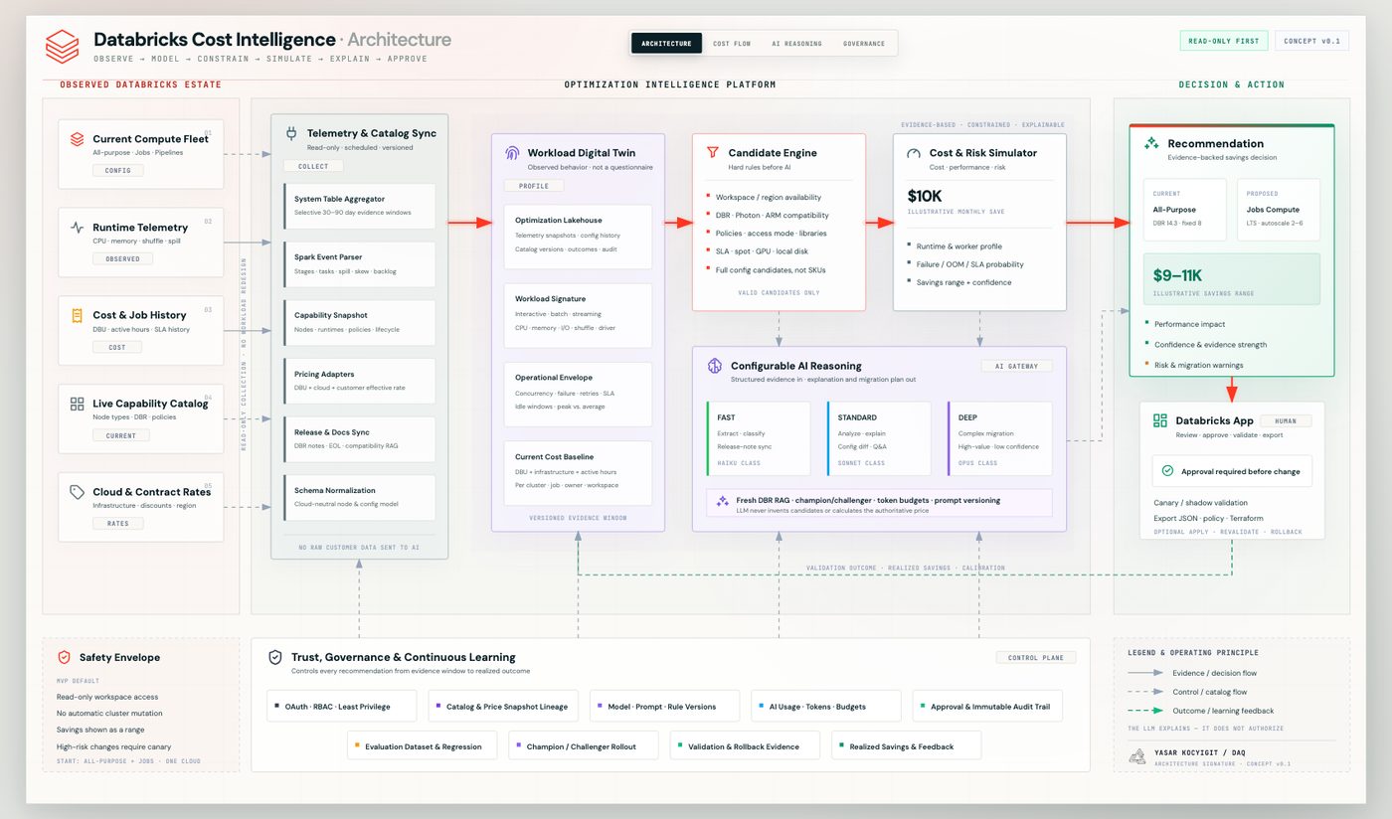Select the Optimization Lakehouse card
This screenshot has width=1392, height=819.
click(578, 237)
